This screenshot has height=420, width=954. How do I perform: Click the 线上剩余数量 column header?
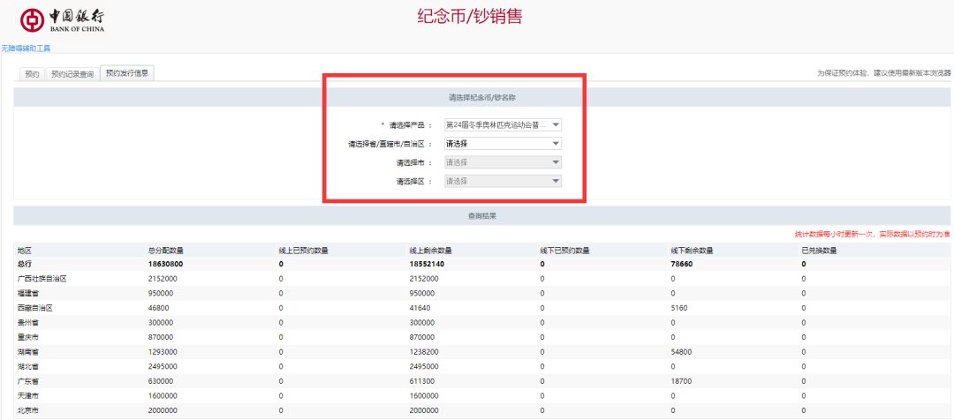click(430, 251)
